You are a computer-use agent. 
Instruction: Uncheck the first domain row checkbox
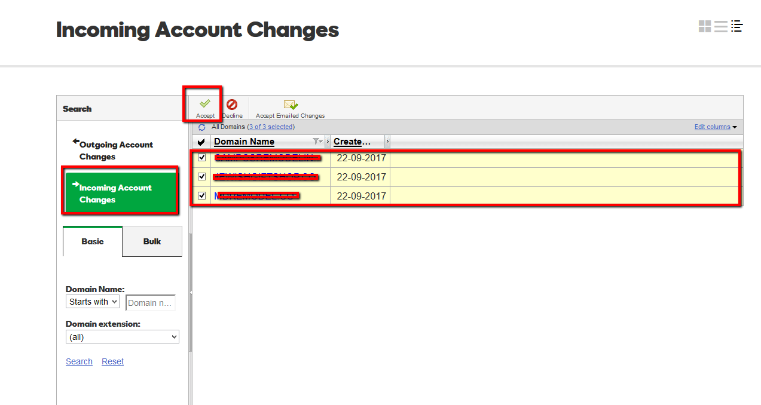click(202, 158)
